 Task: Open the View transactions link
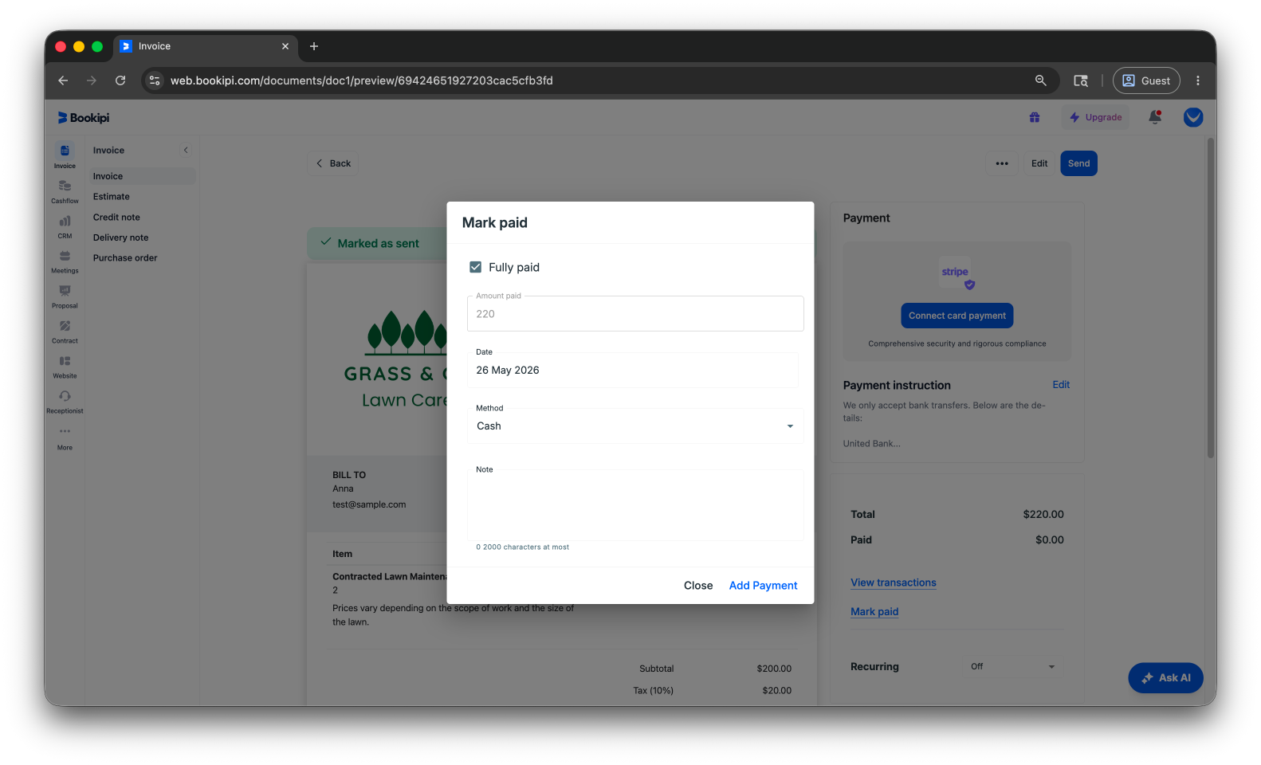894,583
